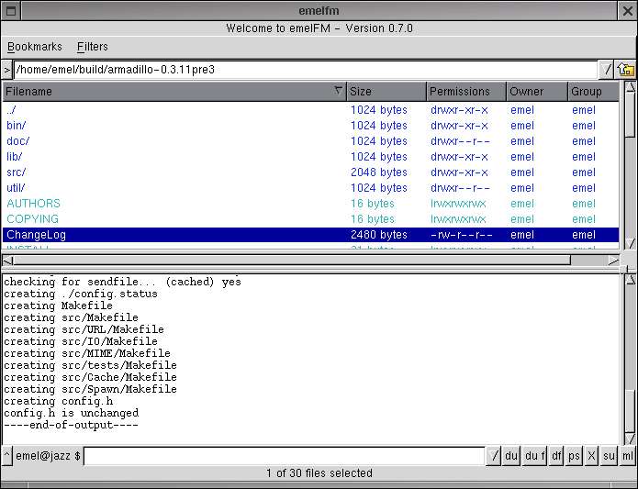
Task: Click the su command button
Action: point(609,456)
